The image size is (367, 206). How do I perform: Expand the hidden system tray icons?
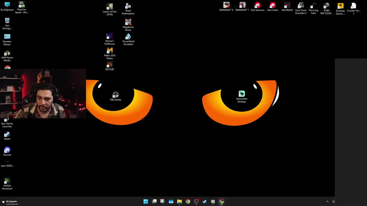[x=327, y=201]
